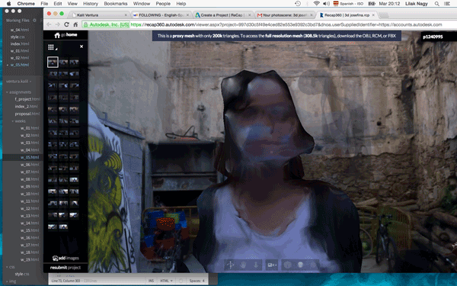Click the Time Machine menu bar icon
Image resolution: width=457 pixels, height=286 pixels.
click(298, 4)
